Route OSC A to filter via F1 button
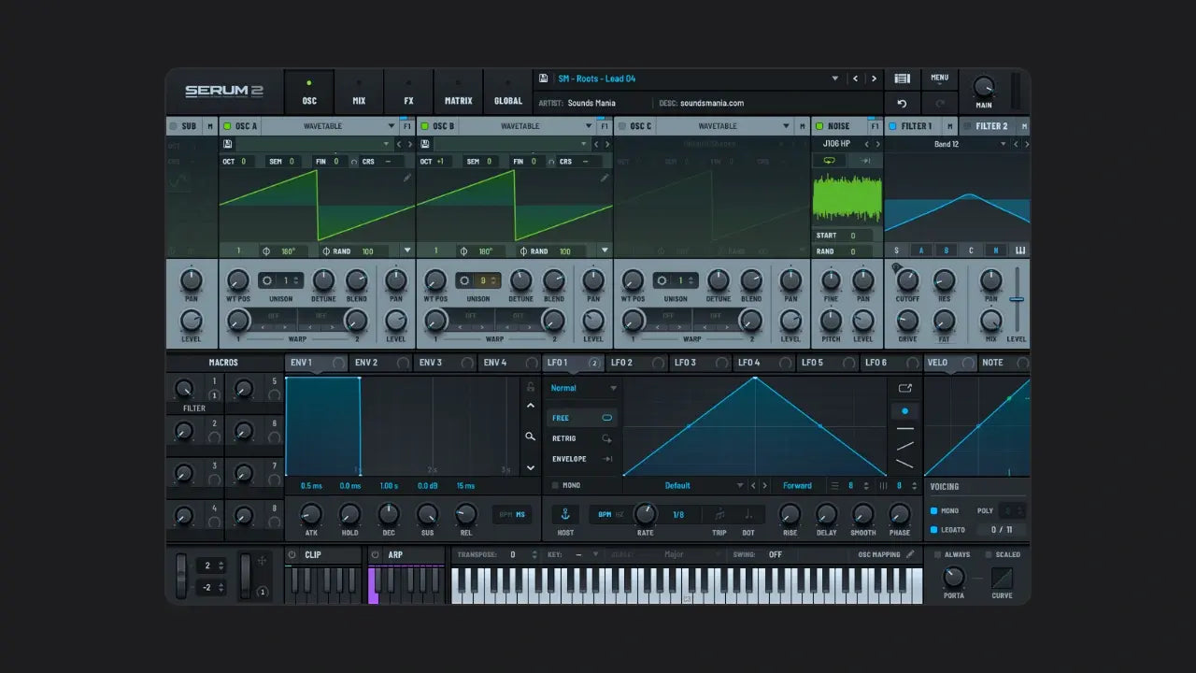Viewport: 1196px width, 673px height. 406,126
